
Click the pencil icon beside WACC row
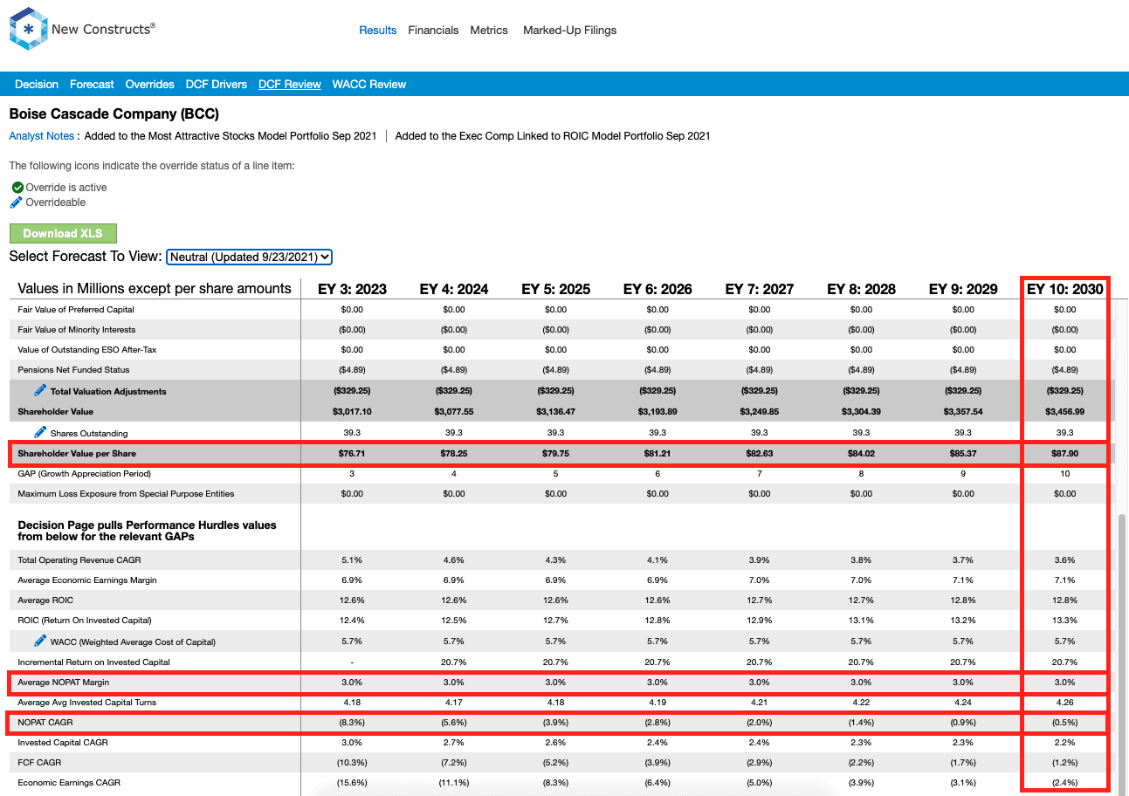coord(40,641)
